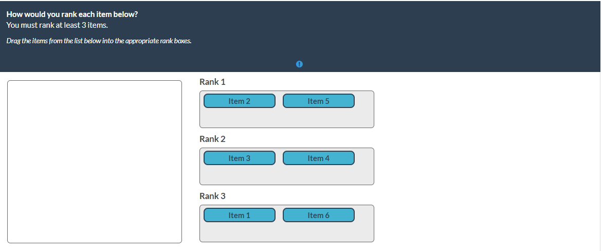602x251 pixels.
Task: Select the Item 4 chip in Rank 2
Action: (x=318, y=158)
